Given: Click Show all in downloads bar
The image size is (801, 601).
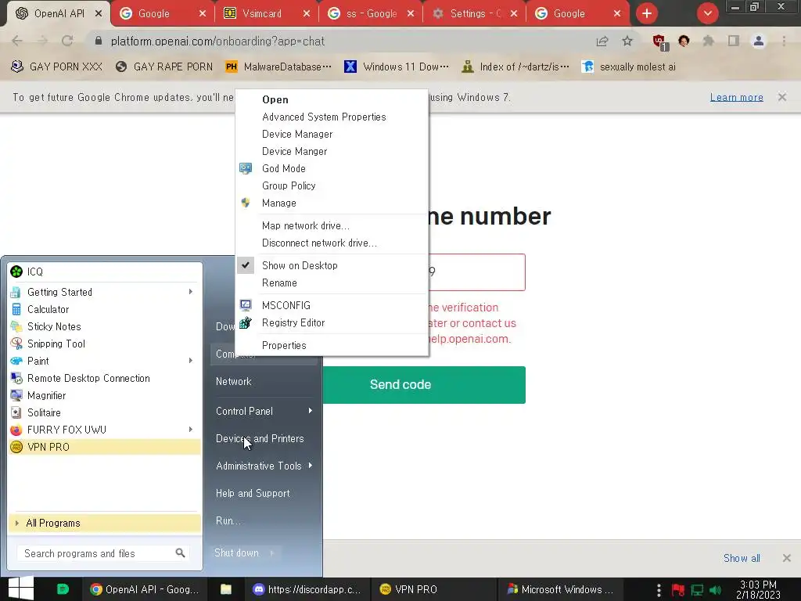Looking at the screenshot, I should pyautogui.click(x=742, y=558).
